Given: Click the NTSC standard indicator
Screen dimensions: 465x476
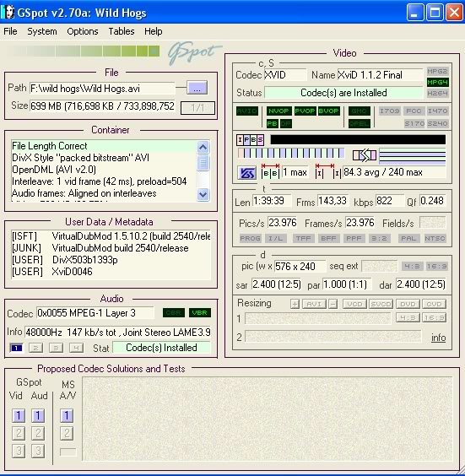Looking at the screenshot, I should pyautogui.click(x=435, y=238).
